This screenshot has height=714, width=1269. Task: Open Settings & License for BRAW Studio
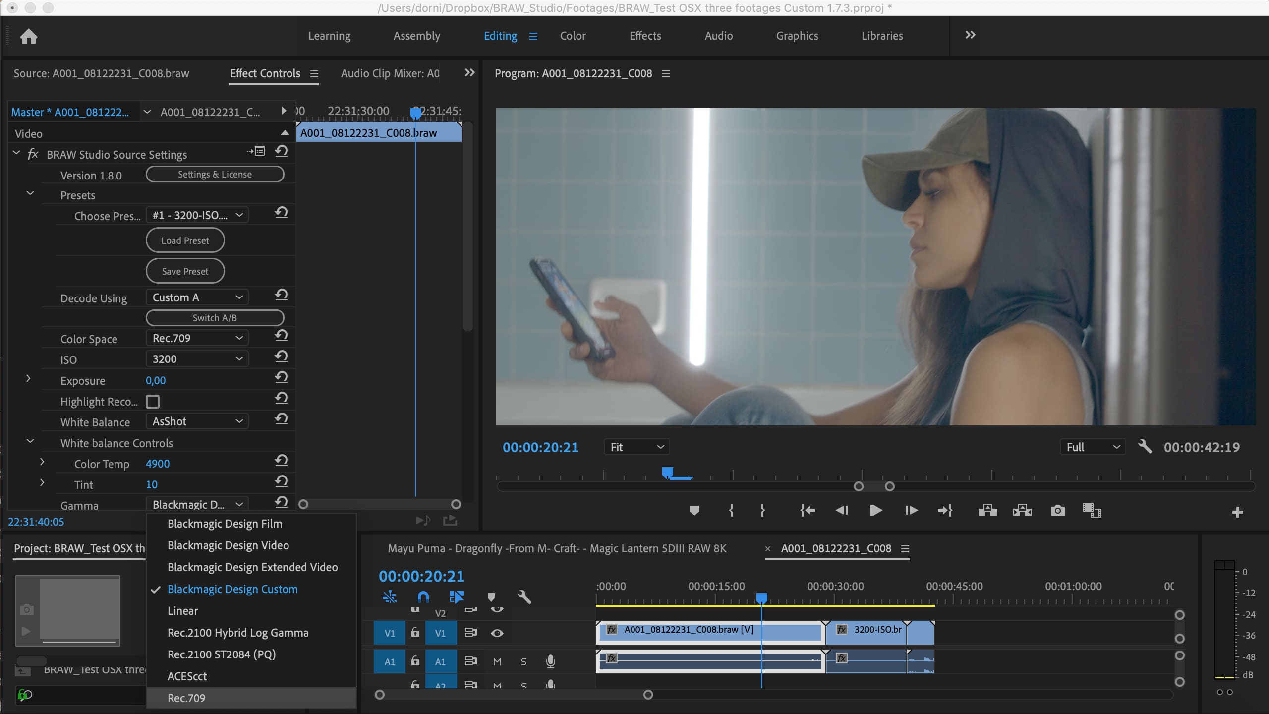pyautogui.click(x=214, y=174)
